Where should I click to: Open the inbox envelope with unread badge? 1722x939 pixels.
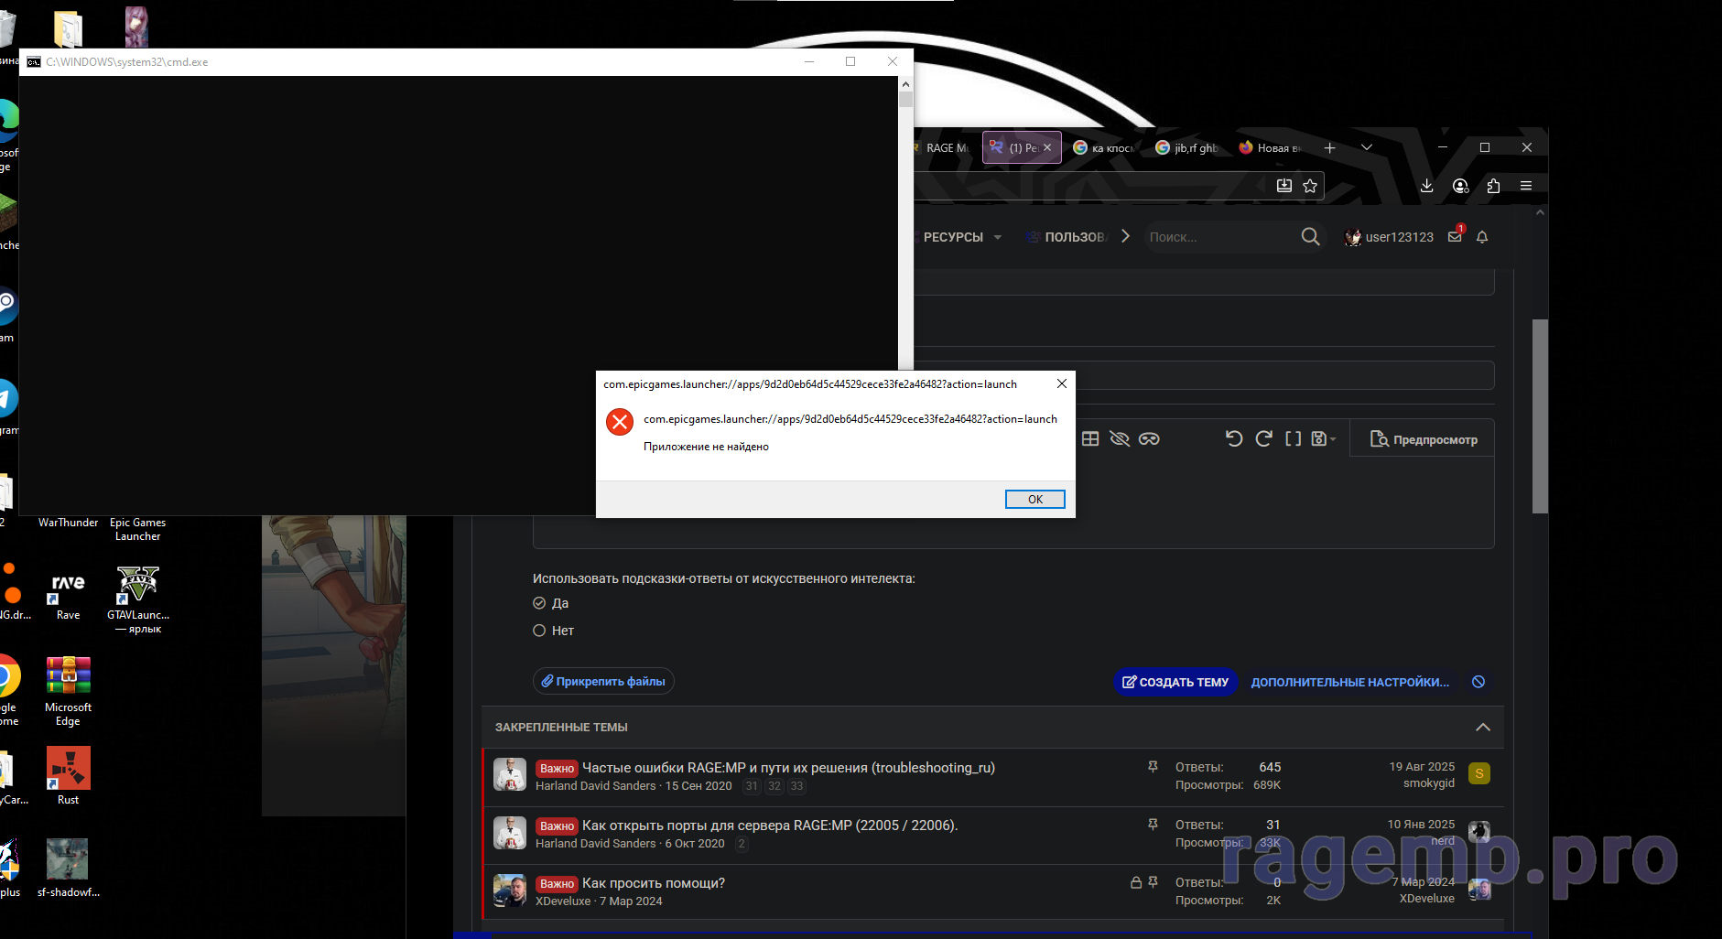1455,237
